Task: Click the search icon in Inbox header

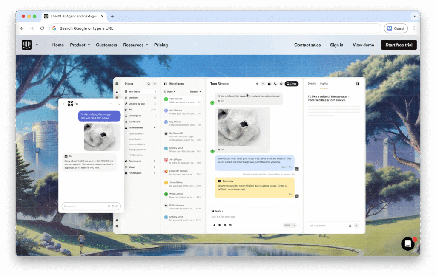Action: pos(149,84)
